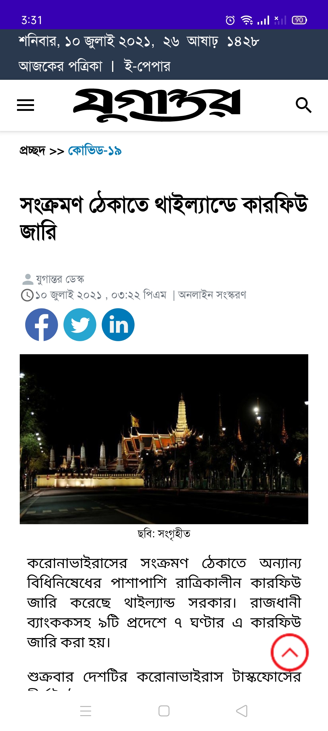Open কোভিড-১৯ category breadcrumb
The image size is (328, 731).
pos(95,150)
